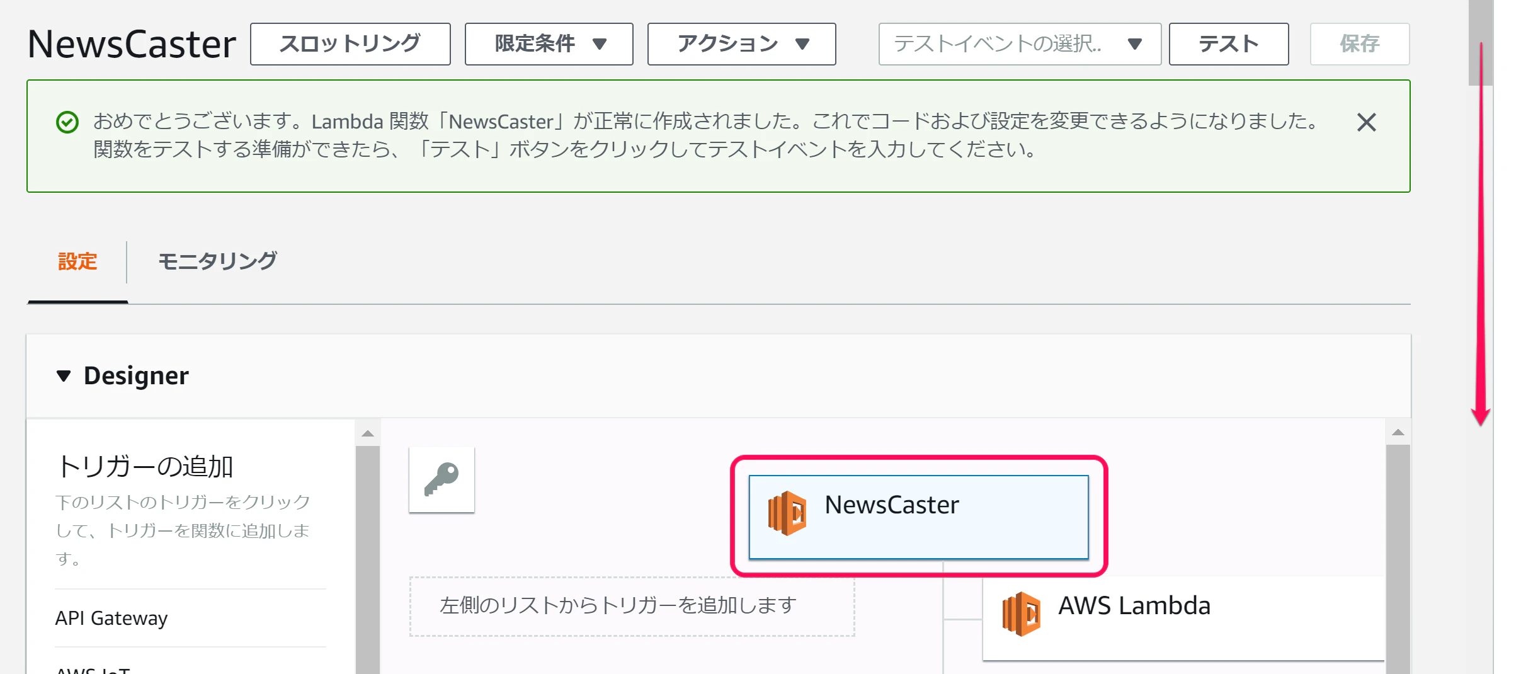Click designer canvas scrollbar up arrow
Screen dimensions: 1538x674
1398,433
